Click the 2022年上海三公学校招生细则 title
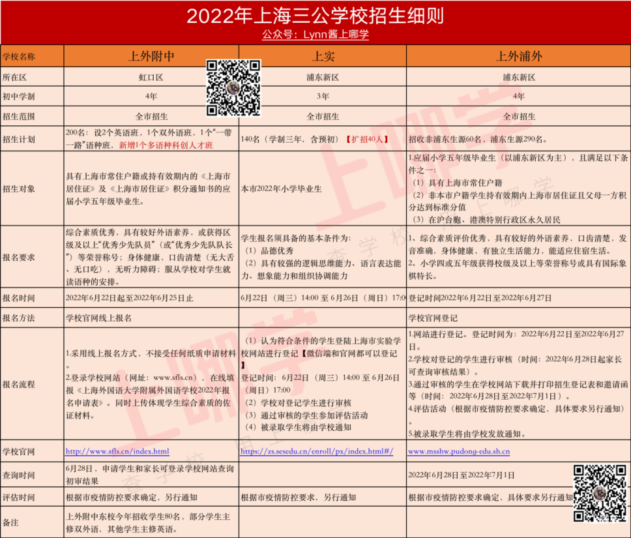The width and height of the screenshot is (631, 538). (x=315, y=16)
